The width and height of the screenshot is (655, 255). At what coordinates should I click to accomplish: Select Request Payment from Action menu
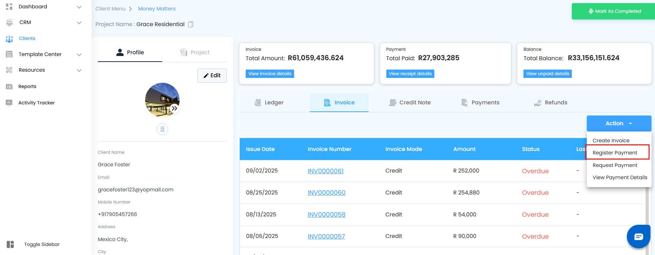pyautogui.click(x=615, y=165)
